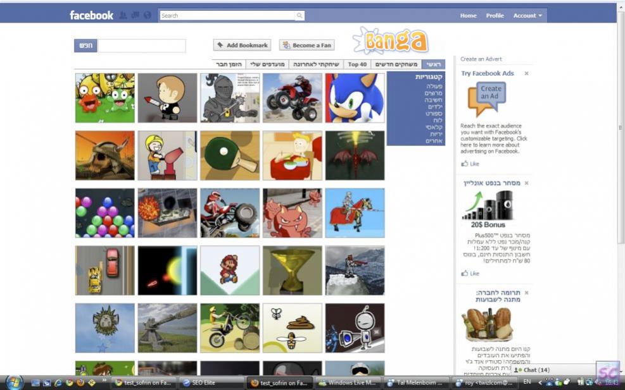The image size is (625, 390).
Task: Open the fly and poop game thumbnail
Action: click(x=292, y=328)
